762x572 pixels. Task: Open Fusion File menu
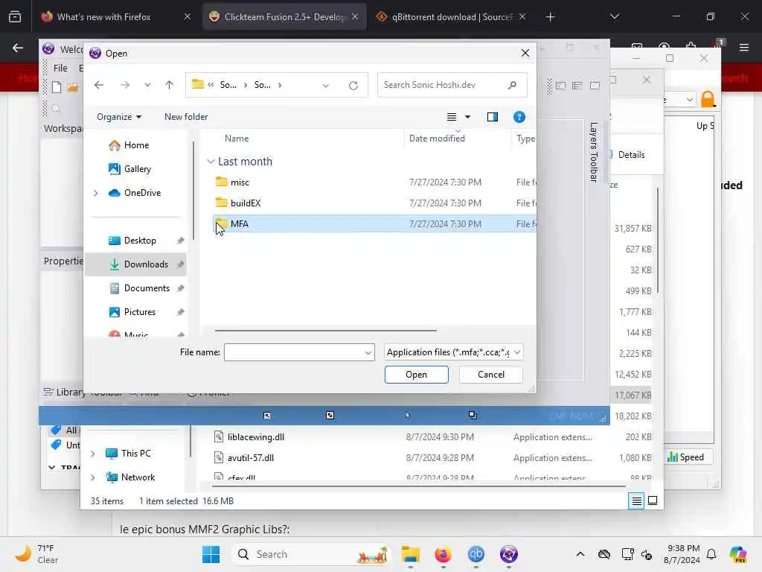[60, 68]
